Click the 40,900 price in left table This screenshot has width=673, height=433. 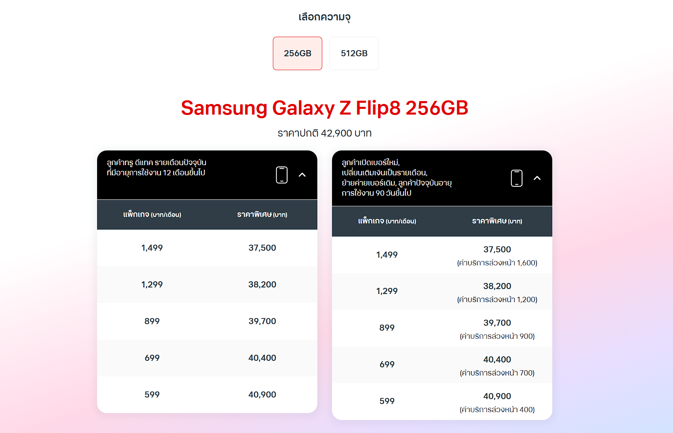(x=262, y=395)
